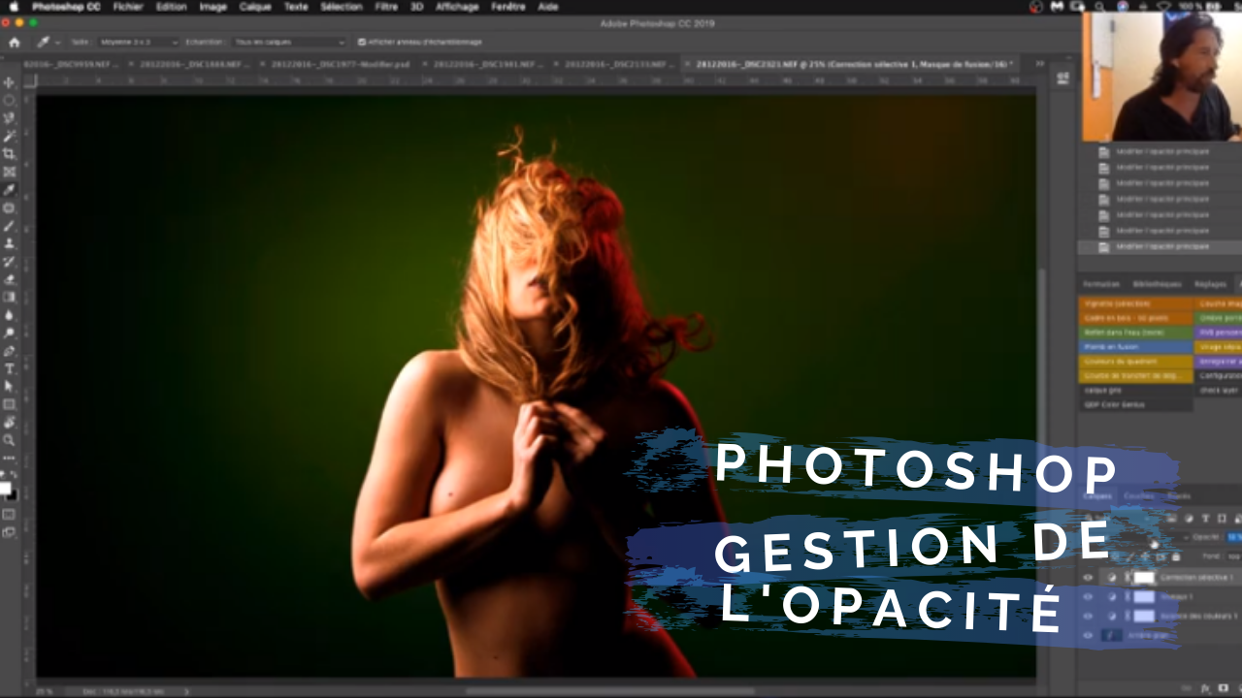This screenshot has height=698, width=1242.
Task: Open the Fichier menu
Action: pyautogui.click(x=127, y=7)
